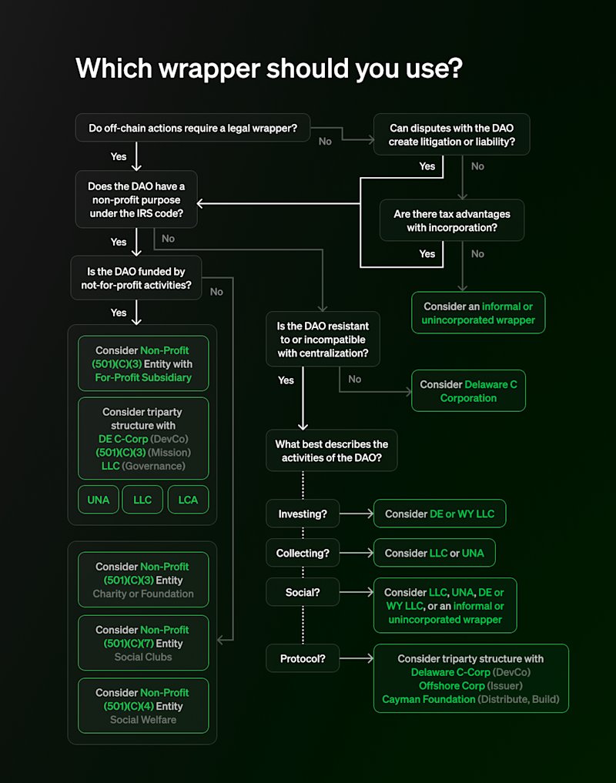This screenshot has height=783, width=616.
Task: Click the LCA box
Action: coord(188,500)
